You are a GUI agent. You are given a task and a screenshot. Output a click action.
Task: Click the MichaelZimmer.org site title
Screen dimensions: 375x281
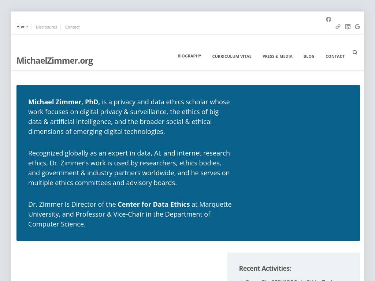pos(55,61)
